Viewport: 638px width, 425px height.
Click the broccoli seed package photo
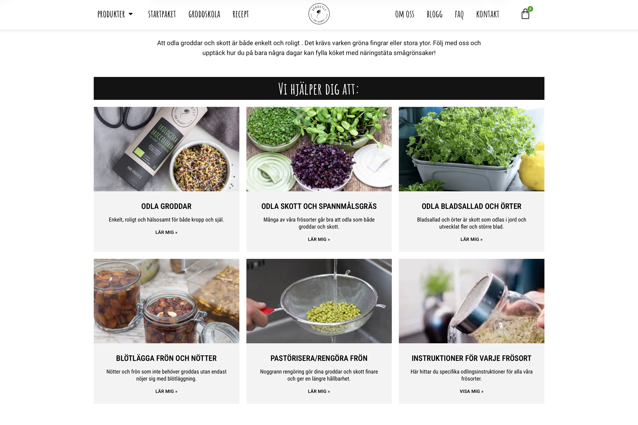click(166, 149)
